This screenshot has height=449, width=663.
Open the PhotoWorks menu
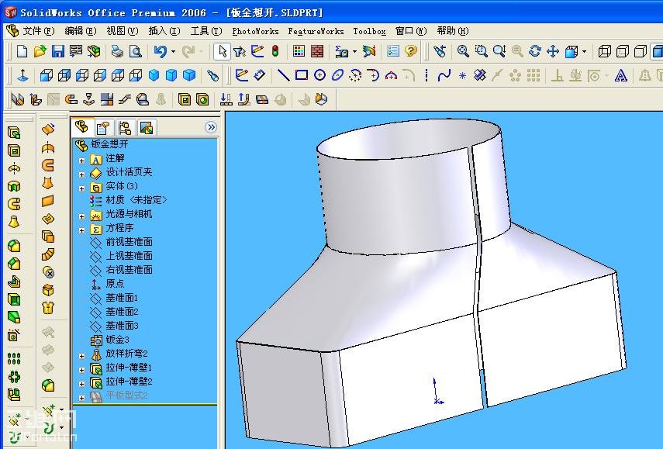pos(255,31)
